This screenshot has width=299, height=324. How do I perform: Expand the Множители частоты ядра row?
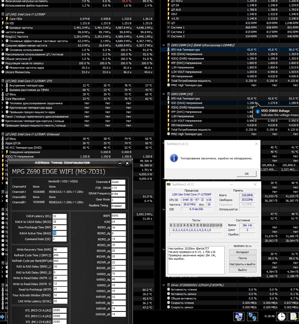click(2, 68)
